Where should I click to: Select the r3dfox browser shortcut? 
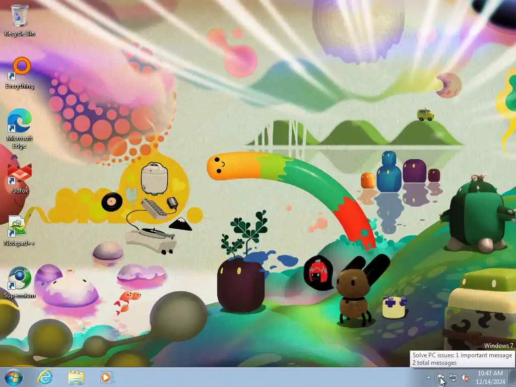point(20,178)
